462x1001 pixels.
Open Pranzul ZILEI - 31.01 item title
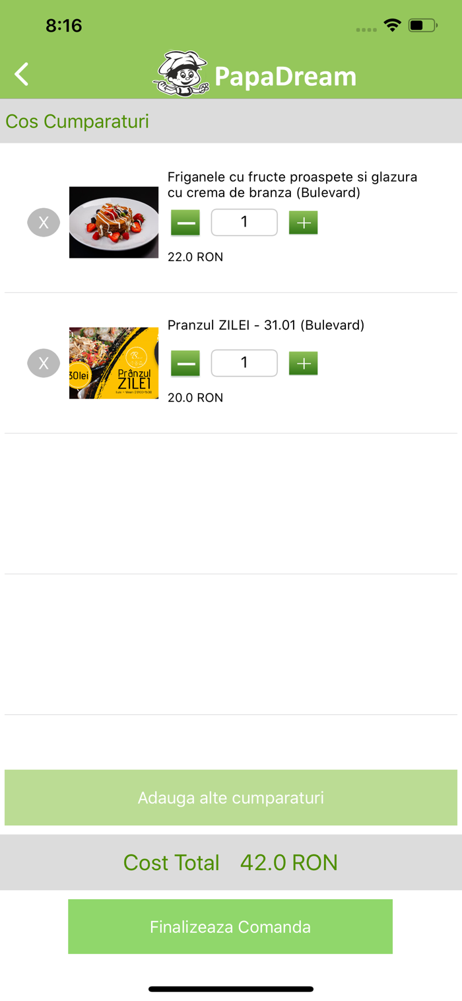tap(266, 325)
